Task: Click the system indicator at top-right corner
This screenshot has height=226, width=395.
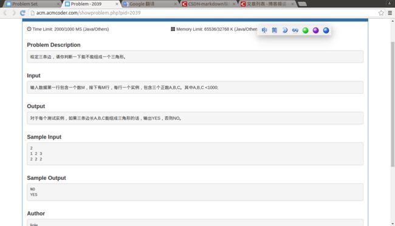Action: [389, 3]
